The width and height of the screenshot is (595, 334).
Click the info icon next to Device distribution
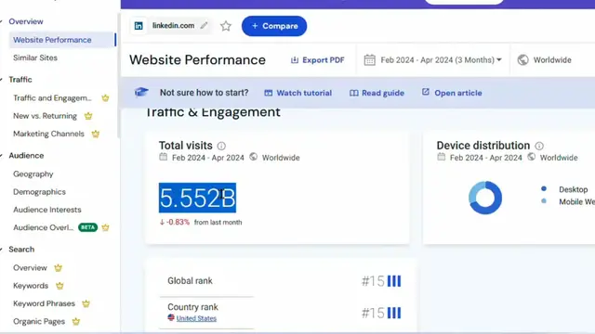click(539, 146)
